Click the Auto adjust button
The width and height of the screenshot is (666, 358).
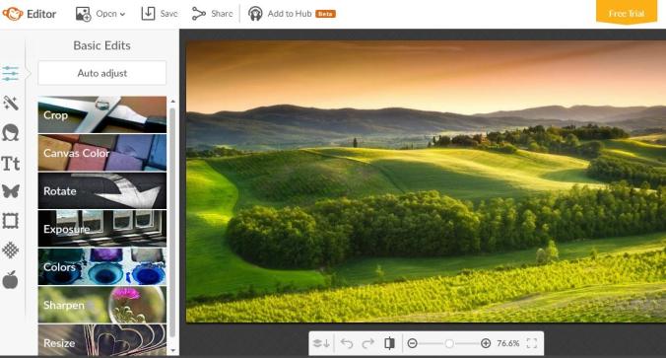[x=101, y=73]
